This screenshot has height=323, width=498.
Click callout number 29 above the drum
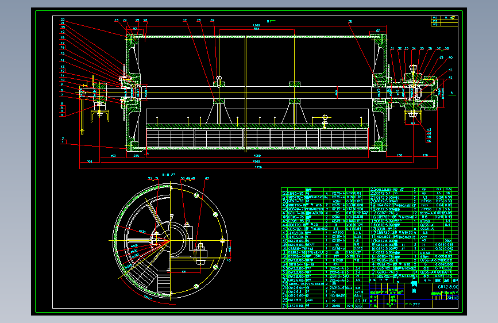(x=212, y=20)
